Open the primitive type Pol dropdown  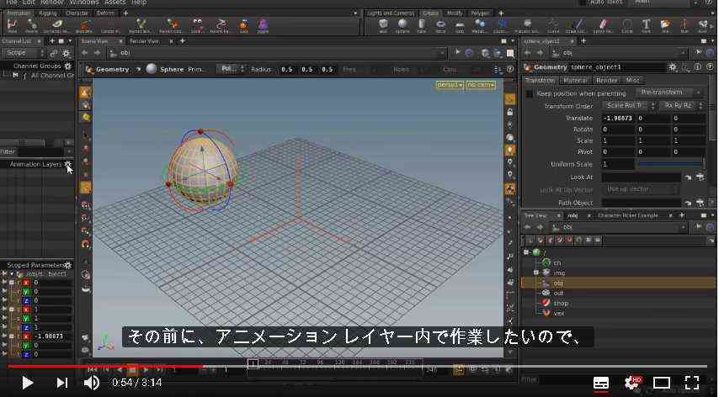point(231,69)
